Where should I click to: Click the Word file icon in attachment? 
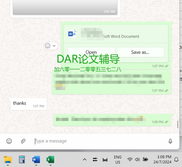pos(72,34)
